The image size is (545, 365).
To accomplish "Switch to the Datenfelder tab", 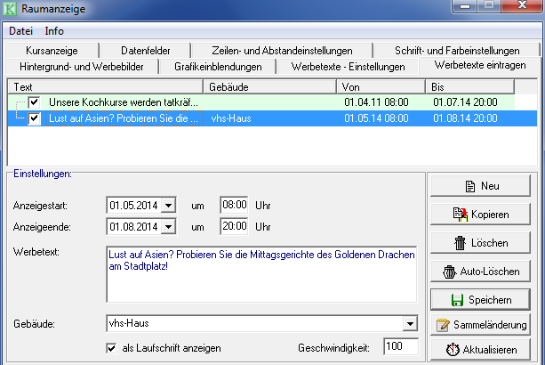I will coord(145,51).
